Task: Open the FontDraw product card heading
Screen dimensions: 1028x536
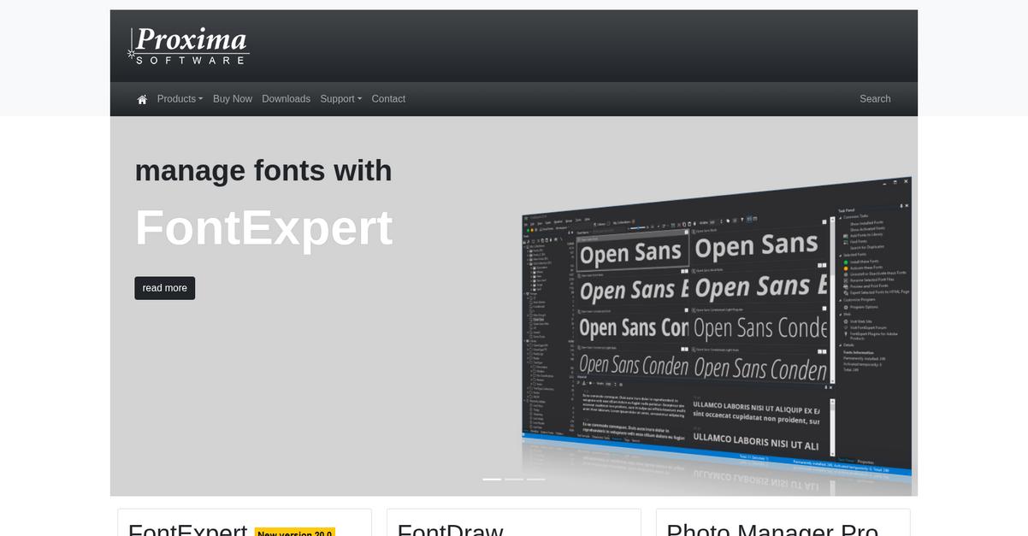Action: tap(450, 530)
